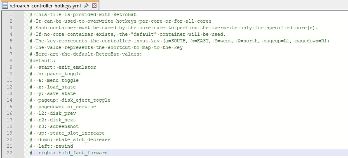Click the "right: hold_fast_forward" line
The width and height of the screenshot is (348, 158).
[x=69, y=153]
